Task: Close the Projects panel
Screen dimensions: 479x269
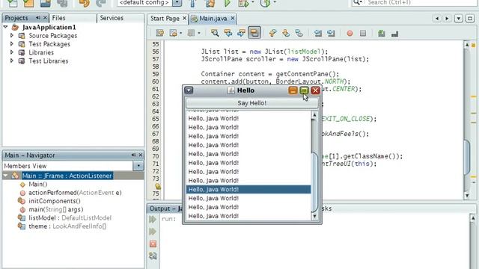Action: pyautogui.click(x=45, y=18)
